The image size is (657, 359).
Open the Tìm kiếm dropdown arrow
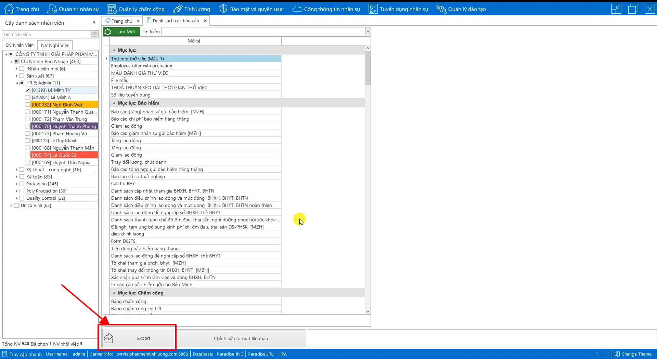[368, 32]
